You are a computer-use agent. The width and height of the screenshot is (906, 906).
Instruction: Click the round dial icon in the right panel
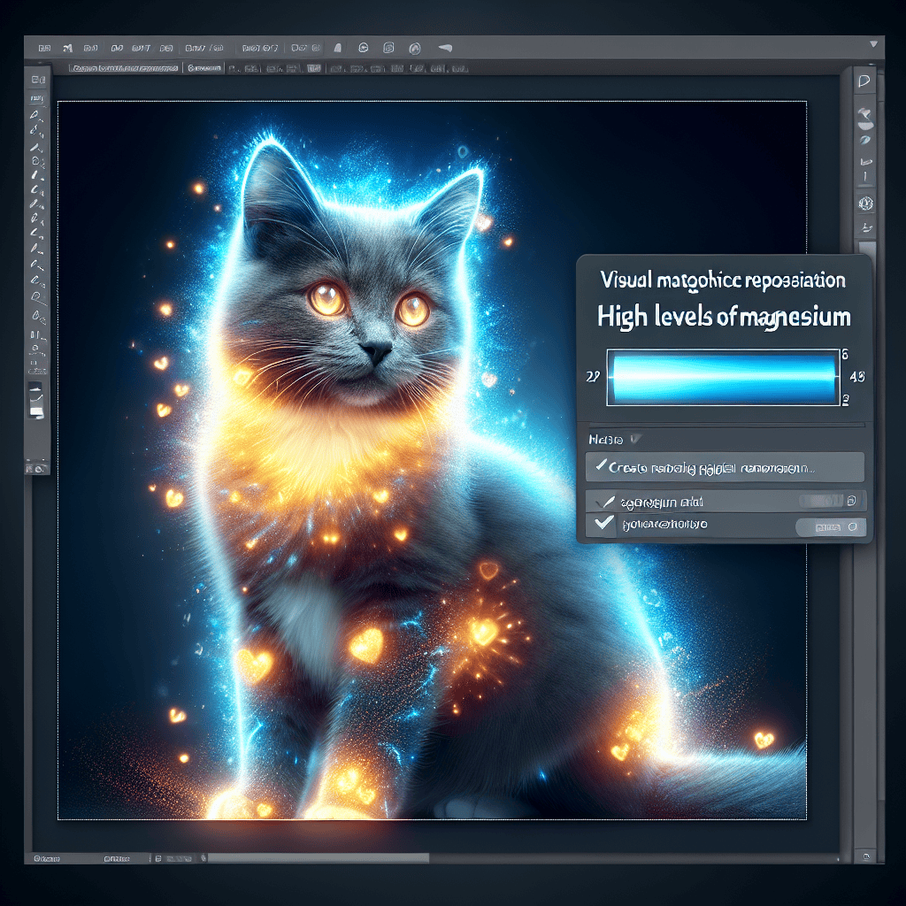click(866, 203)
